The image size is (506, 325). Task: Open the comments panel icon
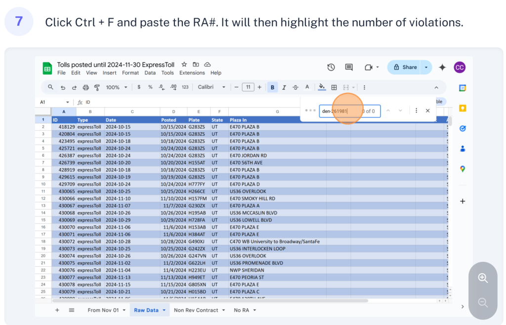click(349, 67)
